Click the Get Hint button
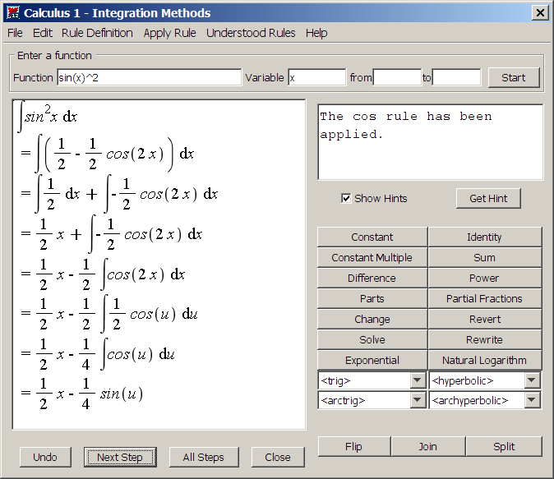The height and width of the screenshot is (479, 554). click(488, 199)
